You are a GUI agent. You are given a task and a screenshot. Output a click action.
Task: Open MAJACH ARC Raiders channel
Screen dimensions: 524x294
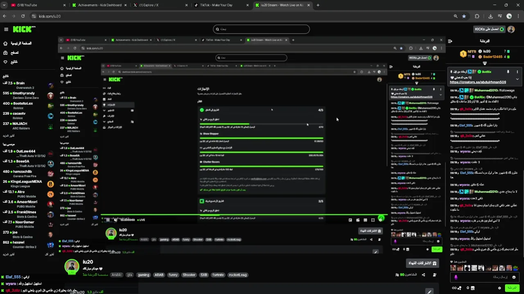tap(28, 126)
